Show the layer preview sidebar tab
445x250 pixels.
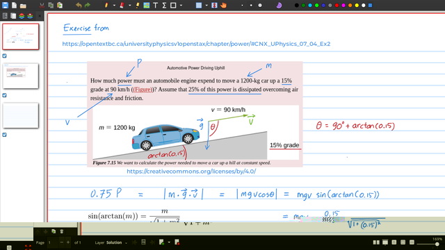[22, 16]
